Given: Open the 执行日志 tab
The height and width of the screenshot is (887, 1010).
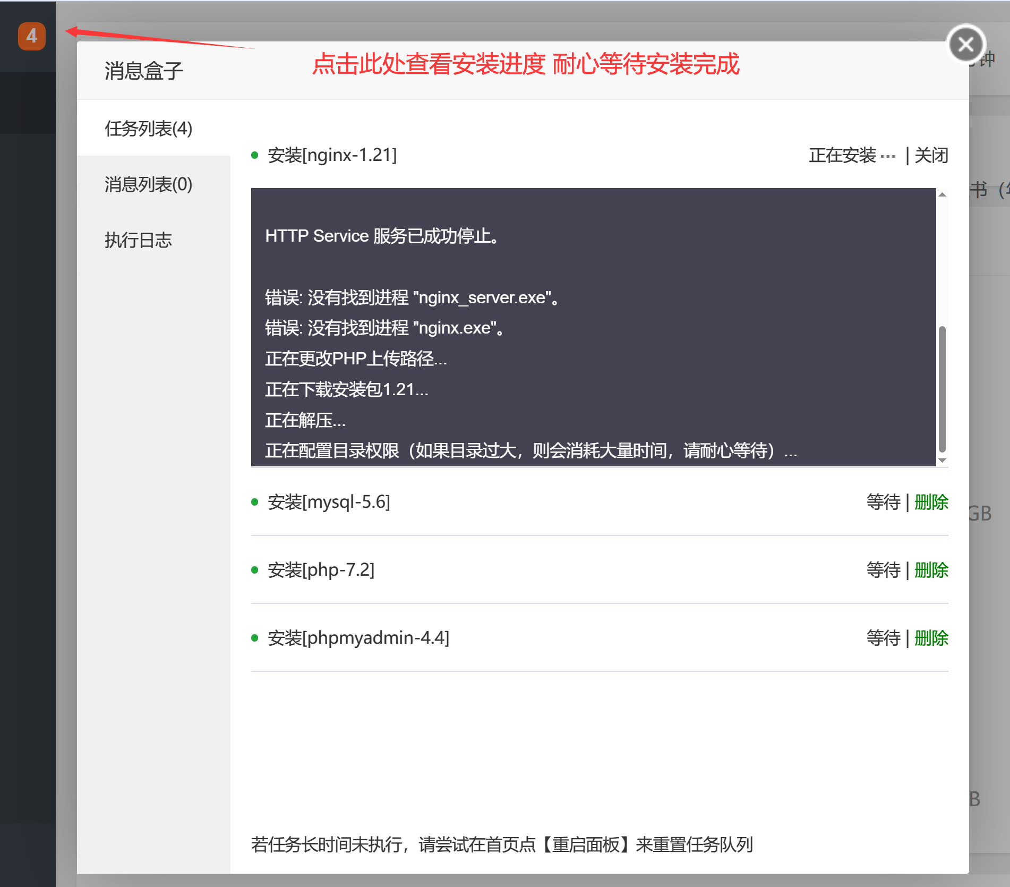Looking at the screenshot, I should click(x=139, y=240).
